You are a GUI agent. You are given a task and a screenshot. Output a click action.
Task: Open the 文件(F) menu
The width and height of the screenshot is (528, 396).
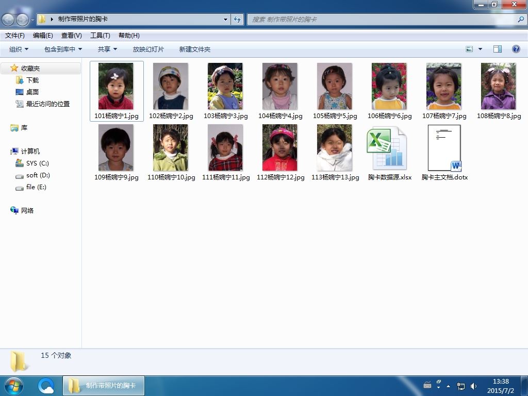(x=15, y=36)
